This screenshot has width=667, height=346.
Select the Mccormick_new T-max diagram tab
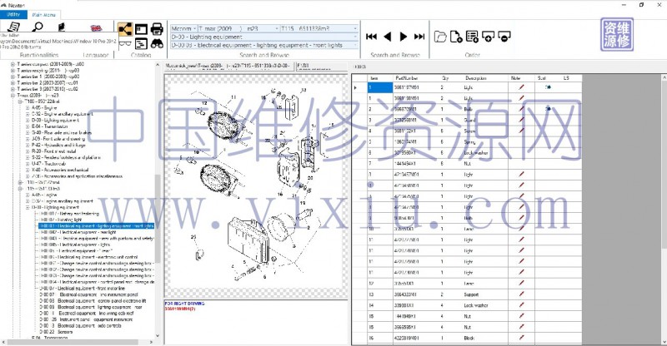pos(228,67)
